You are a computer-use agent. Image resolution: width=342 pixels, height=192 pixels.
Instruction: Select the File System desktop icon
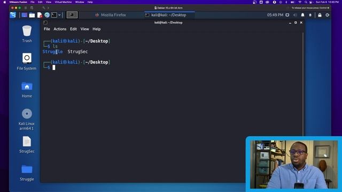click(27, 62)
